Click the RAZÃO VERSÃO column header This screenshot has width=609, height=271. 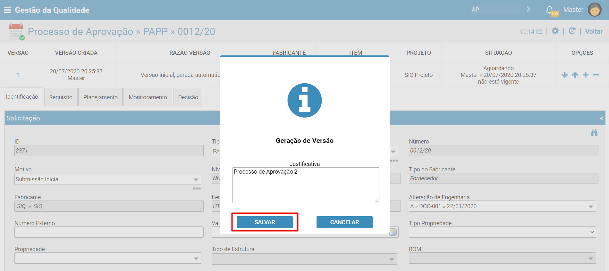click(x=190, y=53)
